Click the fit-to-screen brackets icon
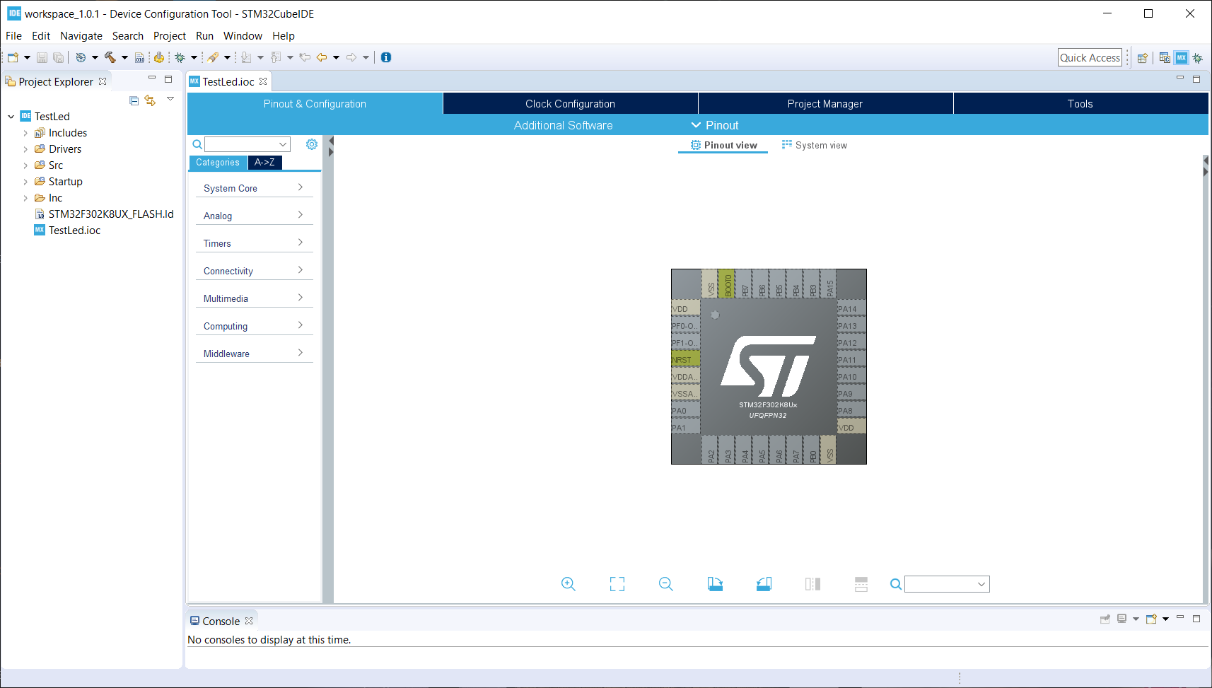 tap(617, 584)
